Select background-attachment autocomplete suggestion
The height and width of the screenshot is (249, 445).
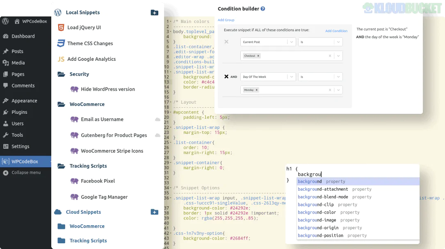tap(358, 189)
